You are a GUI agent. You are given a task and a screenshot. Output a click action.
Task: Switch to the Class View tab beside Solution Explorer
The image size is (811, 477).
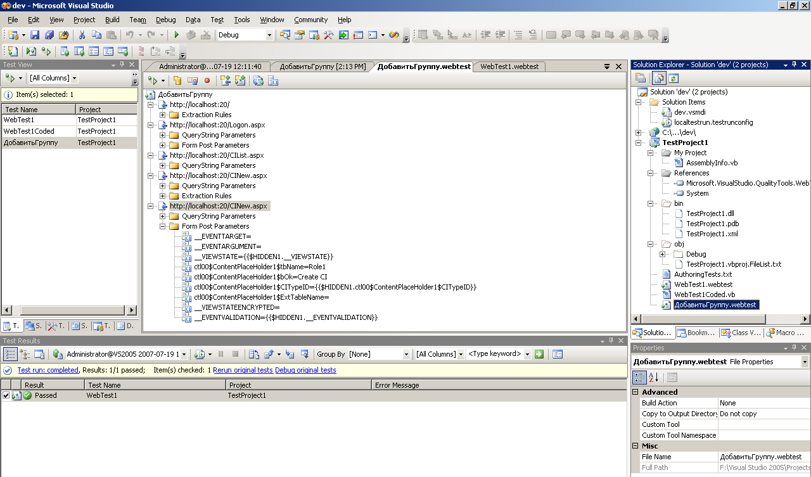click(741, 333)
